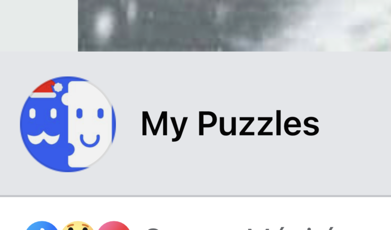The image size is (391, 230).
Task: Click the white mustache on avatar
Action: click(x=44, y=138)
